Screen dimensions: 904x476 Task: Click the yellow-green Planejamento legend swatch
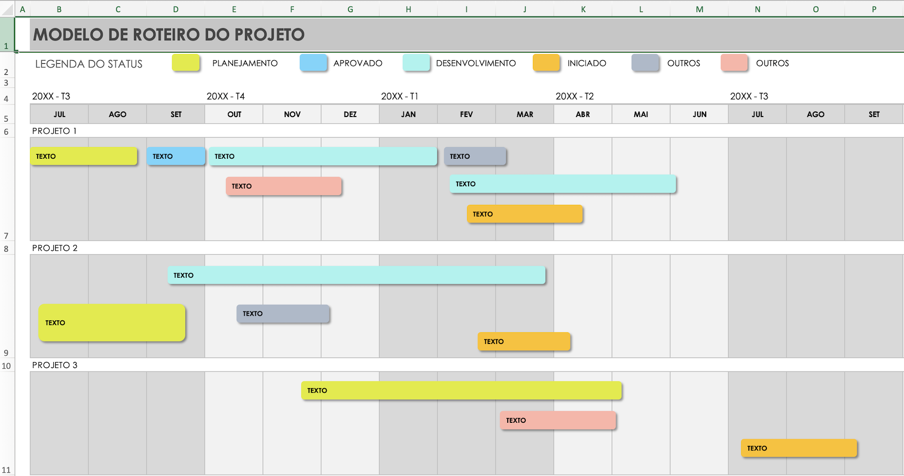click(186, 63)
